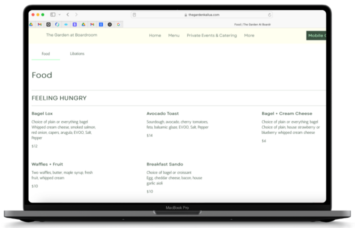Click the Bagel + Cream Cheese title
The height and width of the screenshot is (228, 355).
(x=287, y=113)
